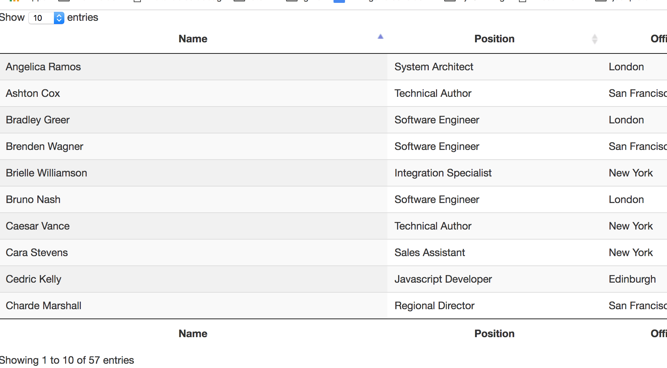Select the Angelica Ramos name cell

pos(43,67)
